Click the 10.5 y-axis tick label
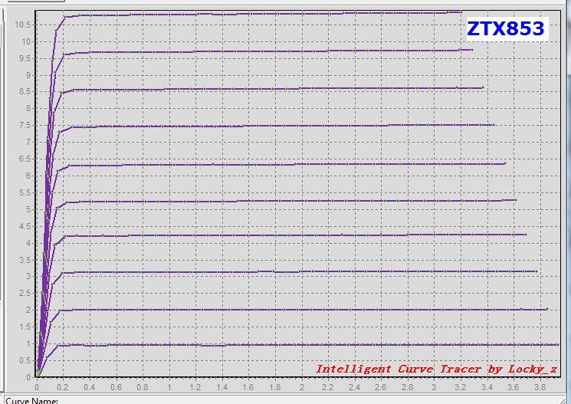 (22, 25)
